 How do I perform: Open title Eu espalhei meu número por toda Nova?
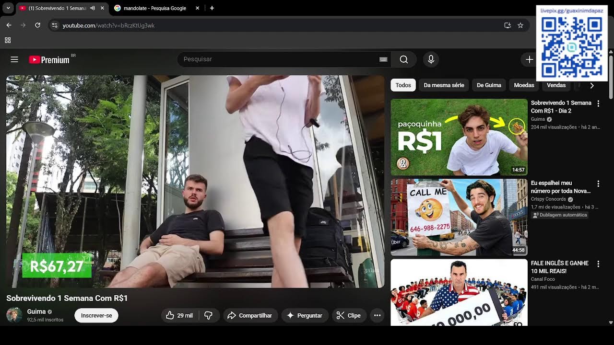point(561,187)
